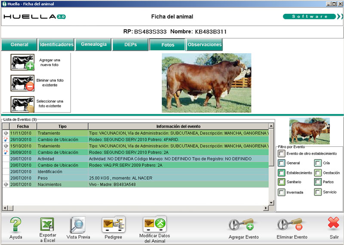Select the 20/07/2010 Actividad event row
The height and width of the screenshot is (245, 344).
(135, 159)
